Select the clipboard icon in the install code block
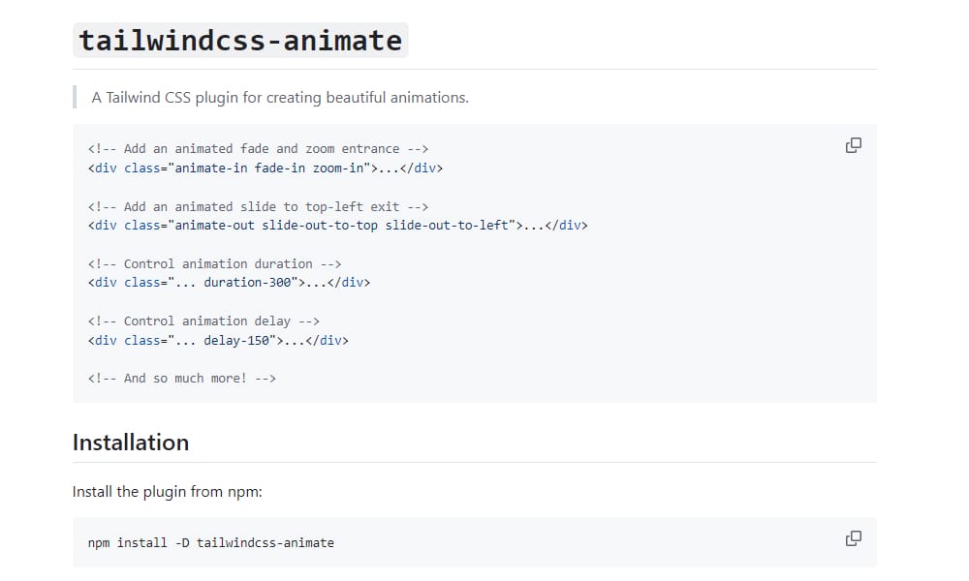The height and width of the screenshot is (581, 969). pyautogui.click(x=853, y=537)
